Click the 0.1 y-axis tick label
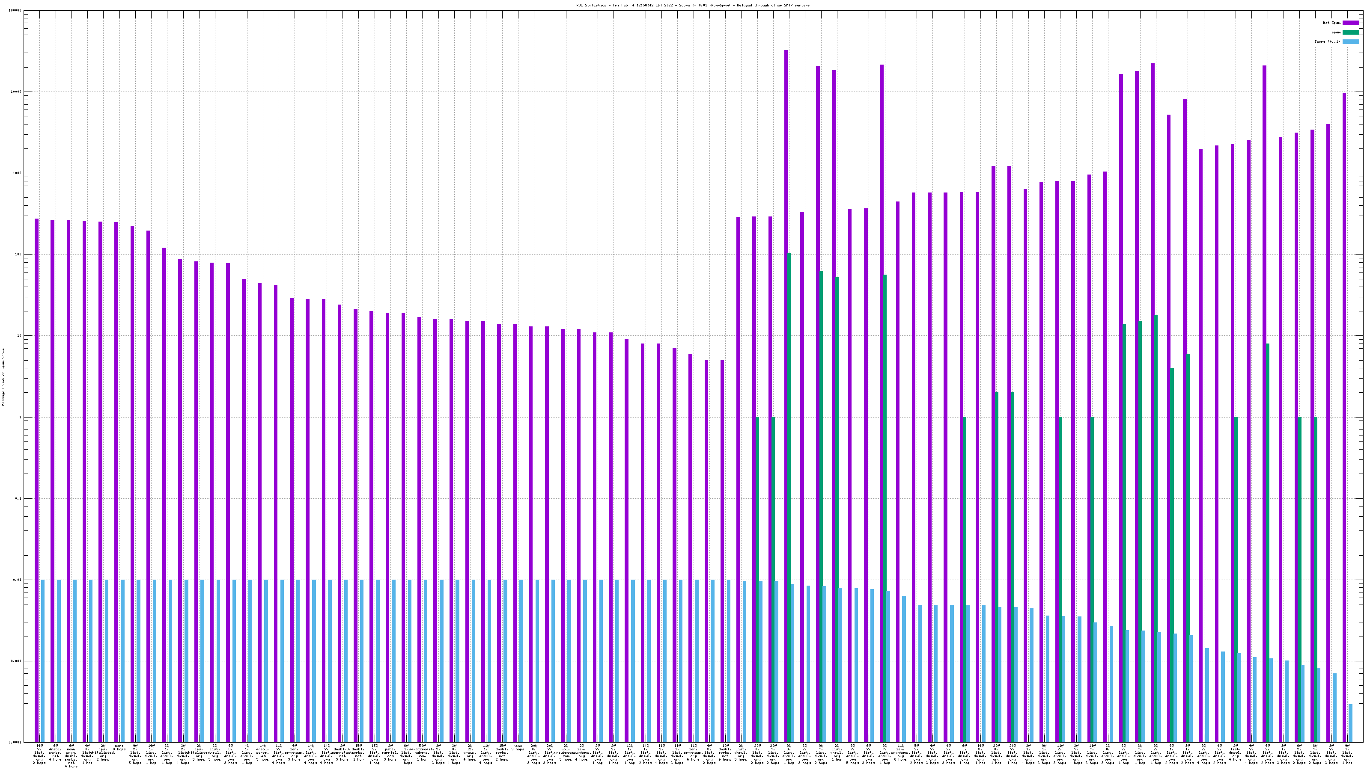The image size is (1370, 770). [18, 499]
